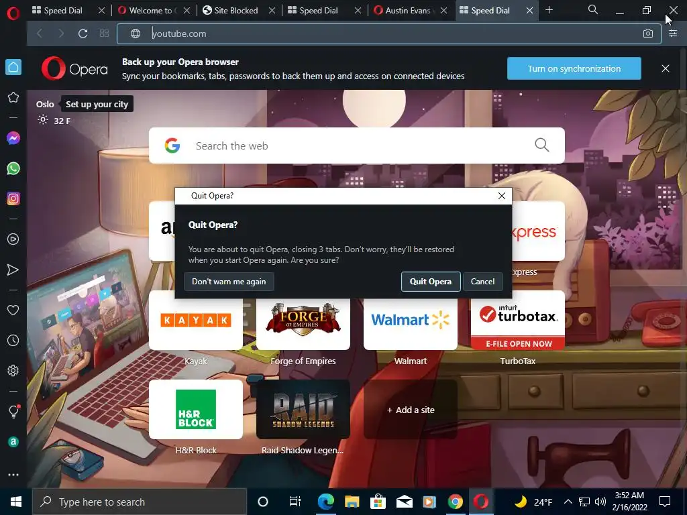This screenshot has width=687, height=515.
Task: Search open tabs with magnifier icon
Action: [593, 9]
